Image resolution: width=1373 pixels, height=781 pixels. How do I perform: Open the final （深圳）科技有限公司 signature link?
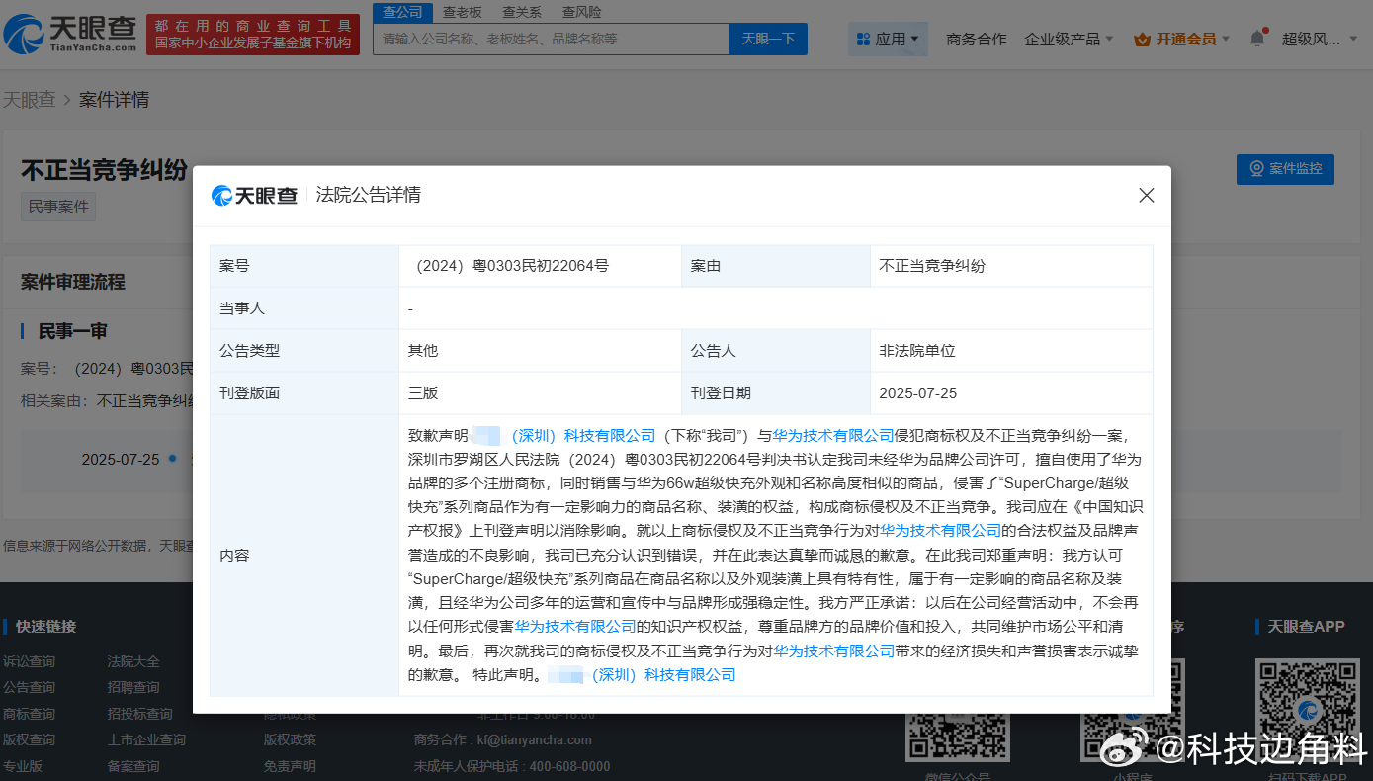pos(663,674)
